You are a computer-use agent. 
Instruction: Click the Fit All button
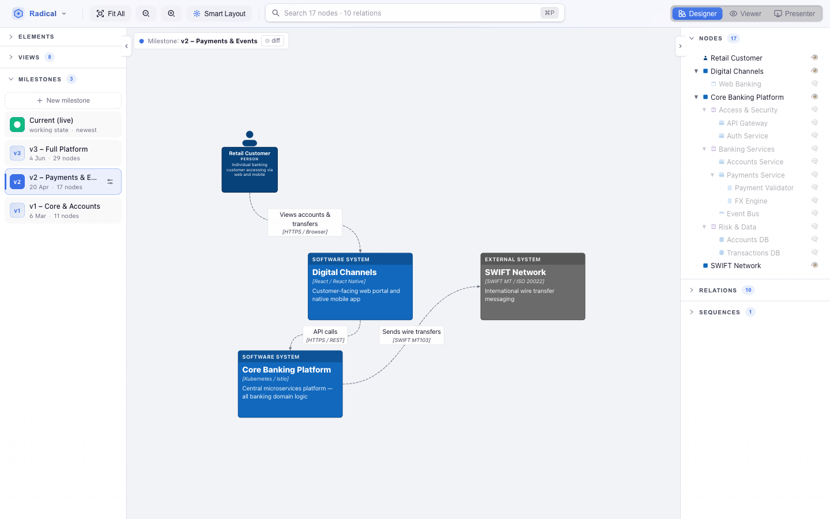[111, 13]
